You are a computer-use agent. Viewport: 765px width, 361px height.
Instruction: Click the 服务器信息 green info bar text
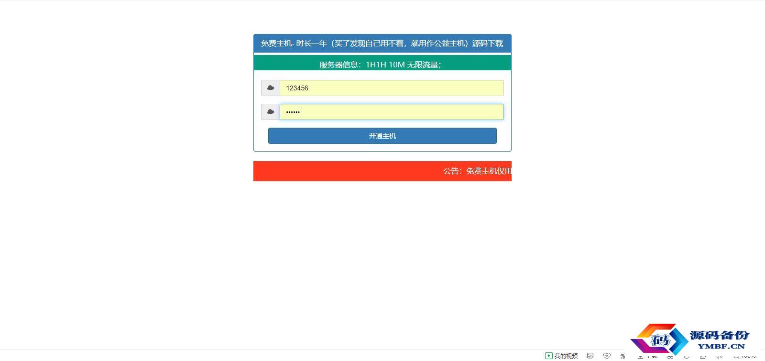pos(380,65)
